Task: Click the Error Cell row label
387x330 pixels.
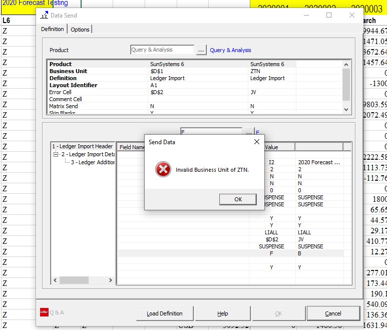Action: [60, 92]
